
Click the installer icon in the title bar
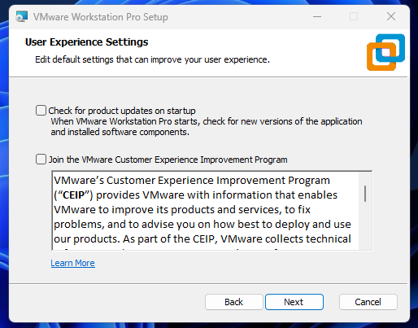21,16
